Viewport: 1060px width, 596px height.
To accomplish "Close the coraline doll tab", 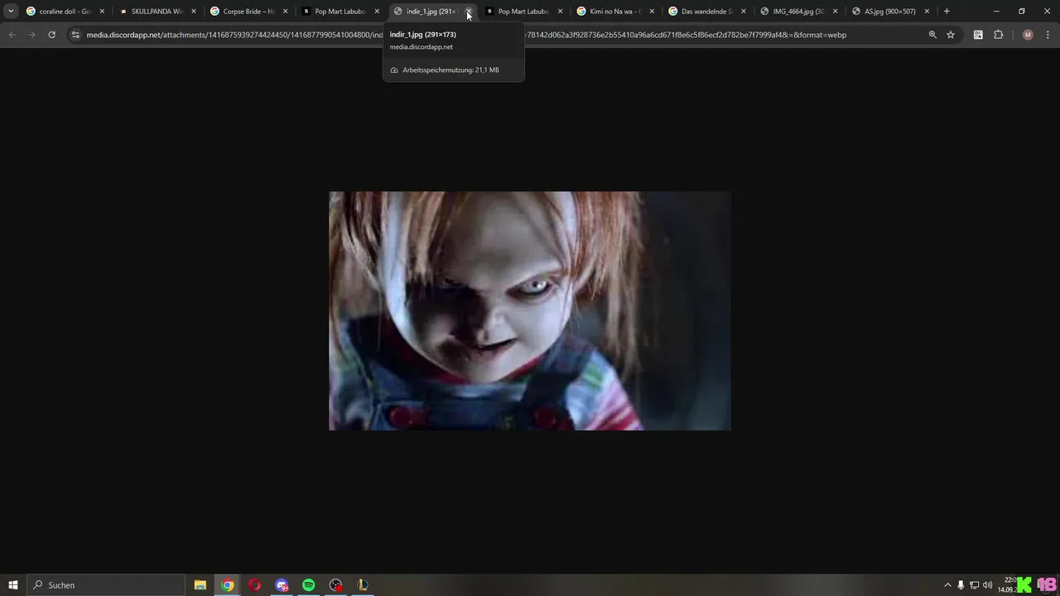I will (x=102, y=12).
